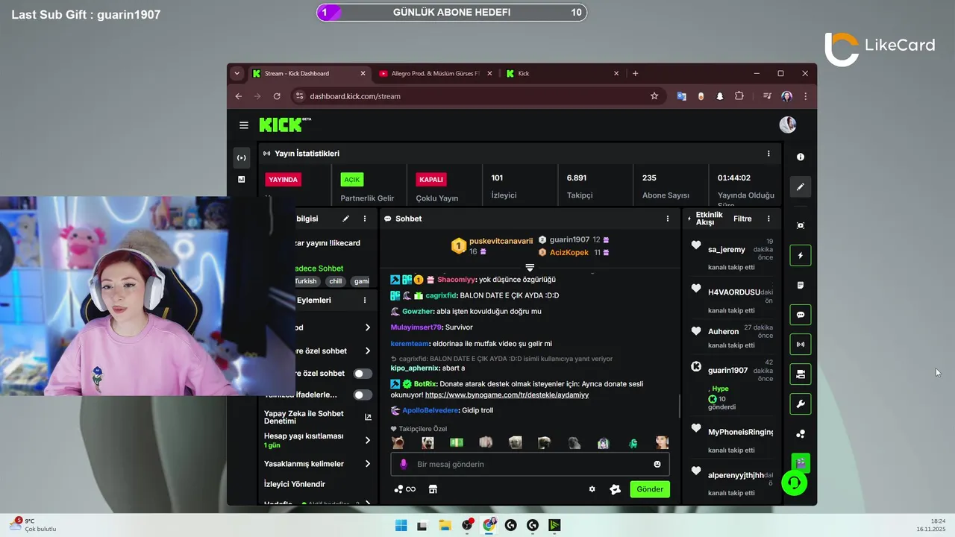Image resolution: width=955 pixels, height=537 pixels.
Task: Click guarin1907 in activity feed
Action: click(x=727, y=370)
